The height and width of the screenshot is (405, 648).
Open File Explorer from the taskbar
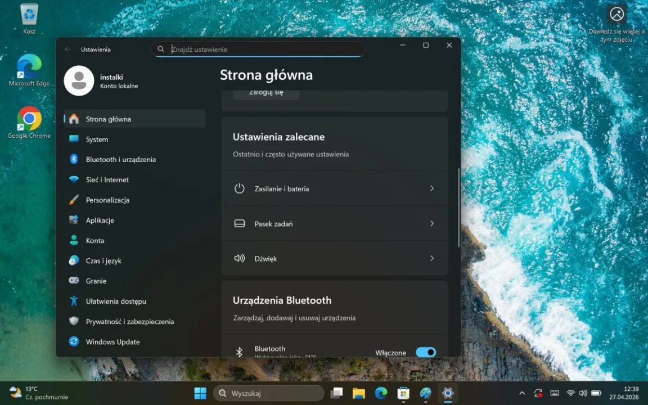[x=359, y=393]
